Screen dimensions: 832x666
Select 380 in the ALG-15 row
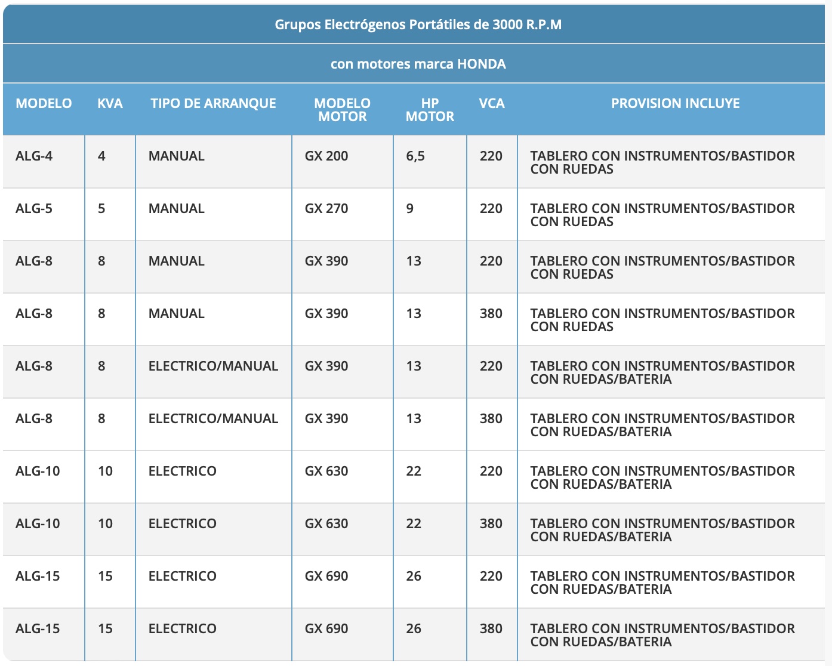pyautogui.click(x=491, y=628)
